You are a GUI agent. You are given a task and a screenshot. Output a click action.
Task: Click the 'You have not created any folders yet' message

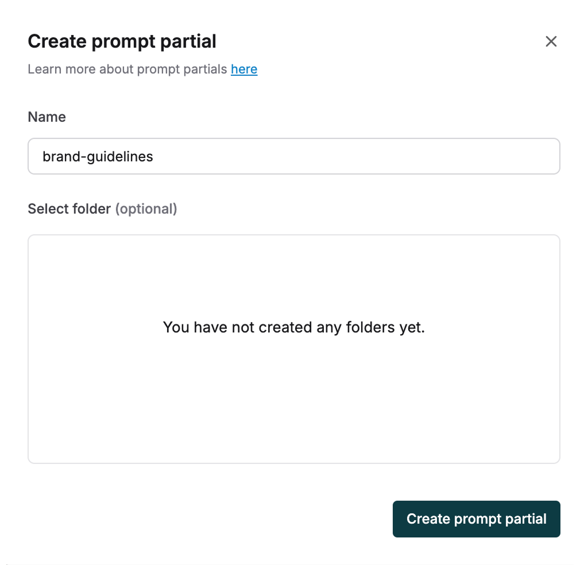(x=294, y=327)
